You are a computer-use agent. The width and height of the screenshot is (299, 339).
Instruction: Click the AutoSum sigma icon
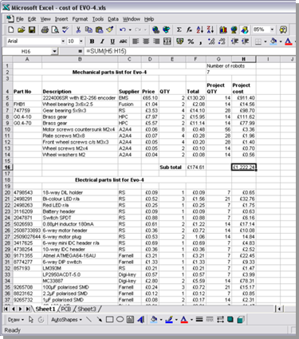click(x=179, y=30)
